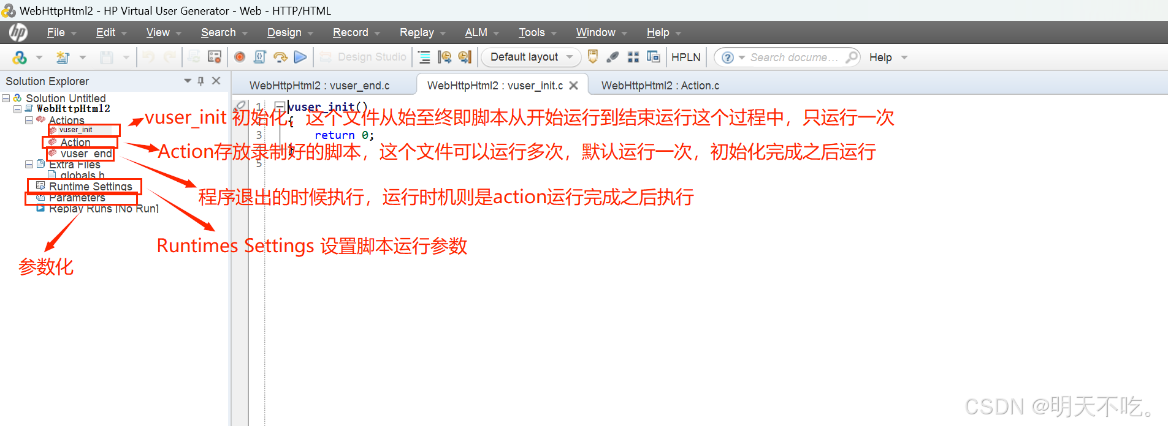Click the Extra Files folder icon

[40, 164]
